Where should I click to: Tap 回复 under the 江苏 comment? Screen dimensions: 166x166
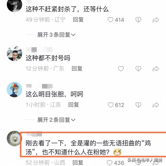pos(74,105)
